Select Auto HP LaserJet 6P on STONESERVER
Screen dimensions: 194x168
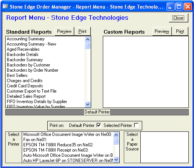(68, 161)
